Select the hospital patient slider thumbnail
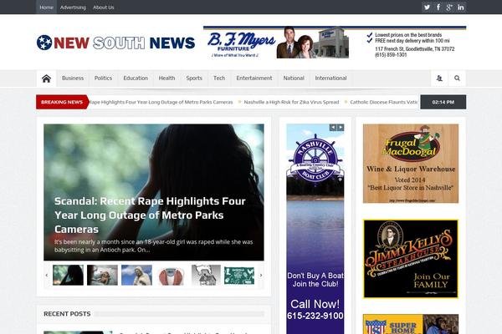 [x=102, y=276]
